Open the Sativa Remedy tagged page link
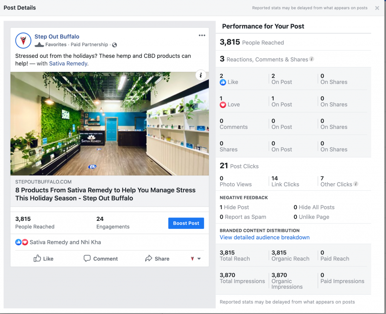386x314 pixels. tap(68, 63)
